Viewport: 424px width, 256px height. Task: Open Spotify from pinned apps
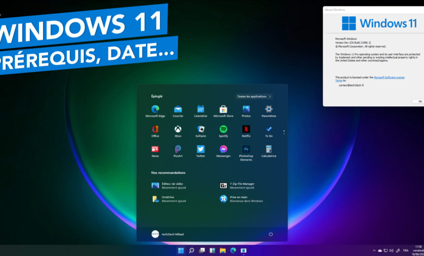point(223,131)
